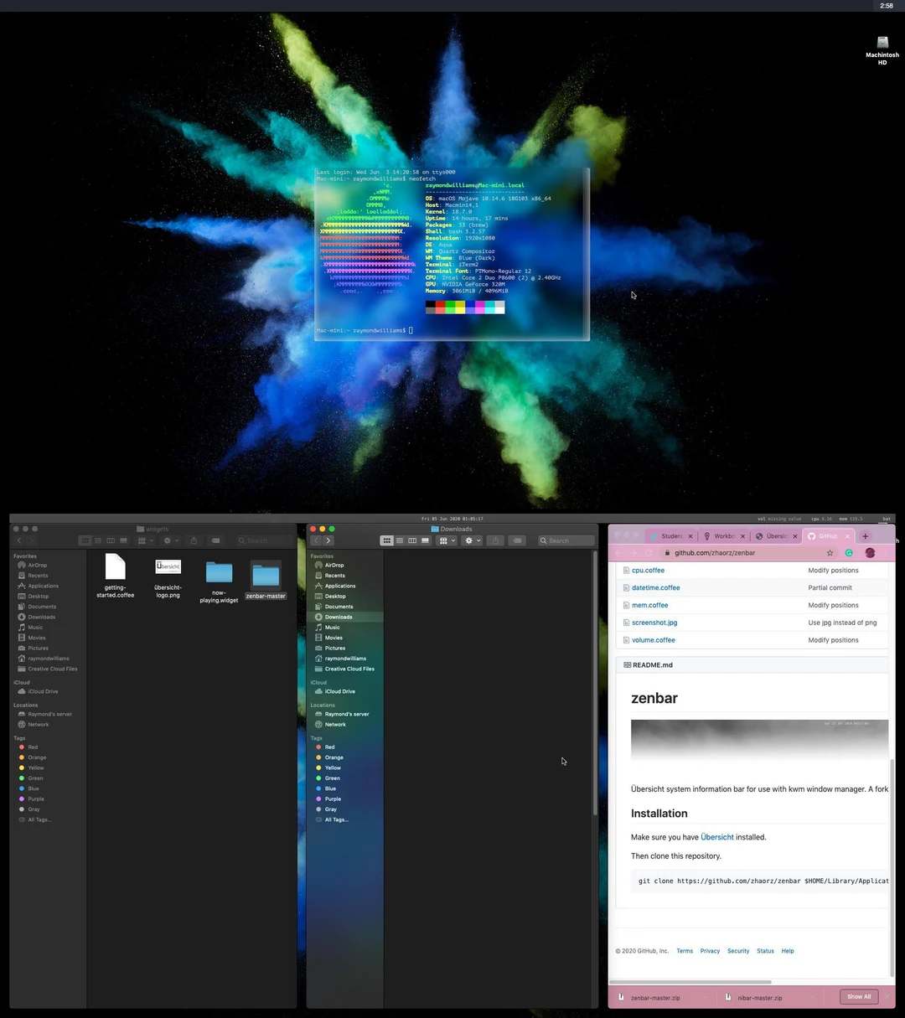Select AirDrop in the Downloads sidebar

tap(335, 565)
